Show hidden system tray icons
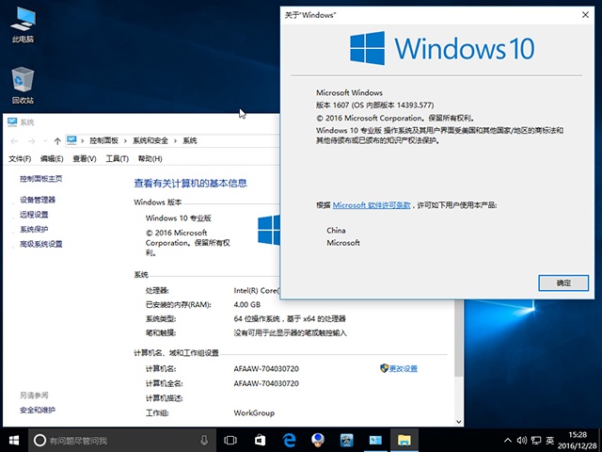602x452 pixels. (x=509, y=440)
